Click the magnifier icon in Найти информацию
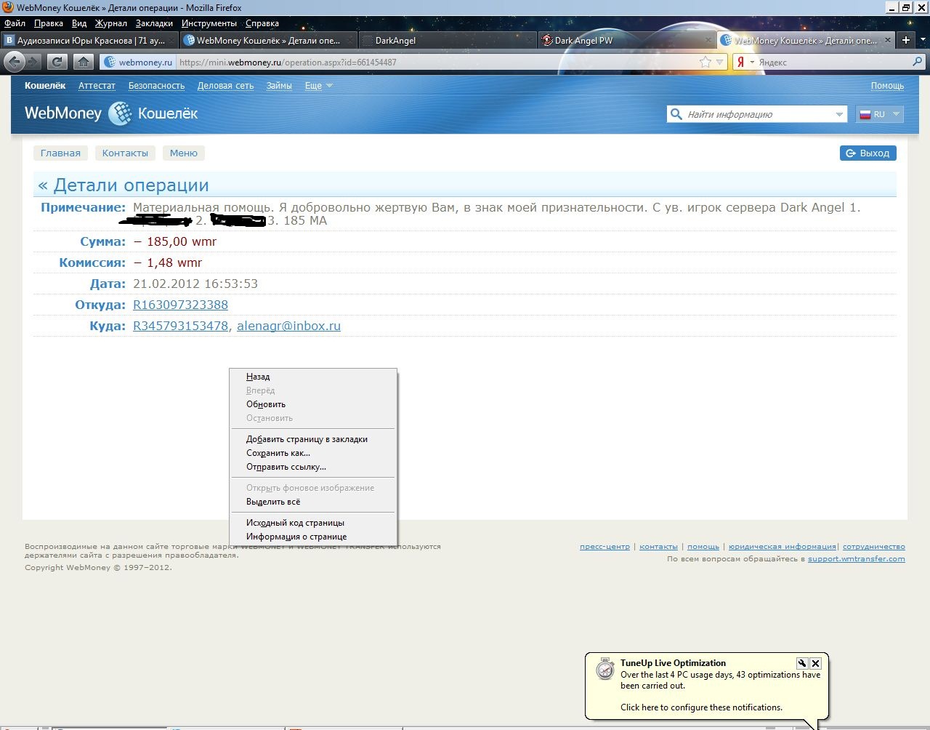930x730 pixels. point(676,114)
